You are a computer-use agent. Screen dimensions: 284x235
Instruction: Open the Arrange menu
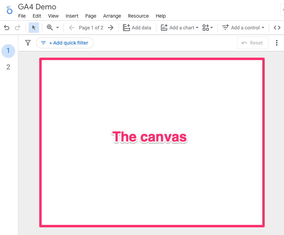pos(112,16)
